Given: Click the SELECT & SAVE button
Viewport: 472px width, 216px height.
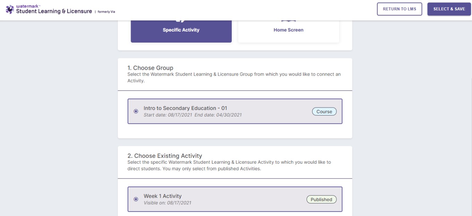Looking at the screenshot, I should [449, 9].
